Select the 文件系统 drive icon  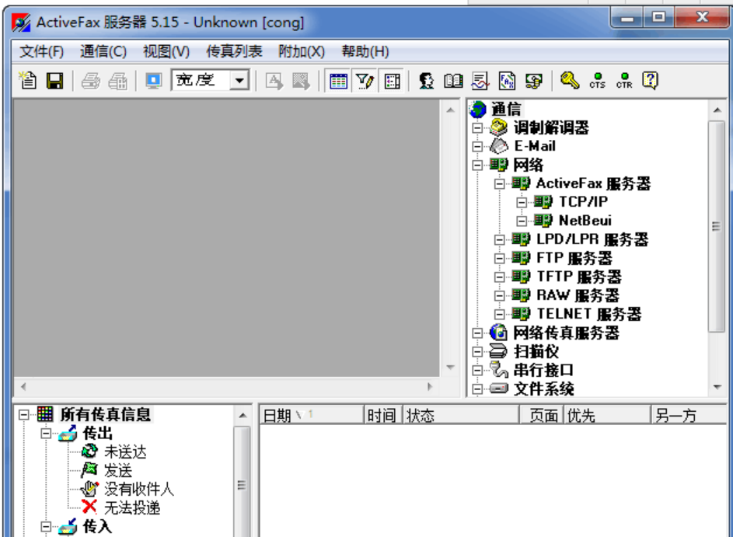[498, 389]
